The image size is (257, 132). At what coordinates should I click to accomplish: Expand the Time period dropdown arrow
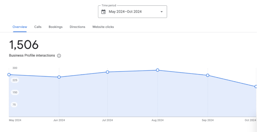pyautogui.click(x=161, y=12)
